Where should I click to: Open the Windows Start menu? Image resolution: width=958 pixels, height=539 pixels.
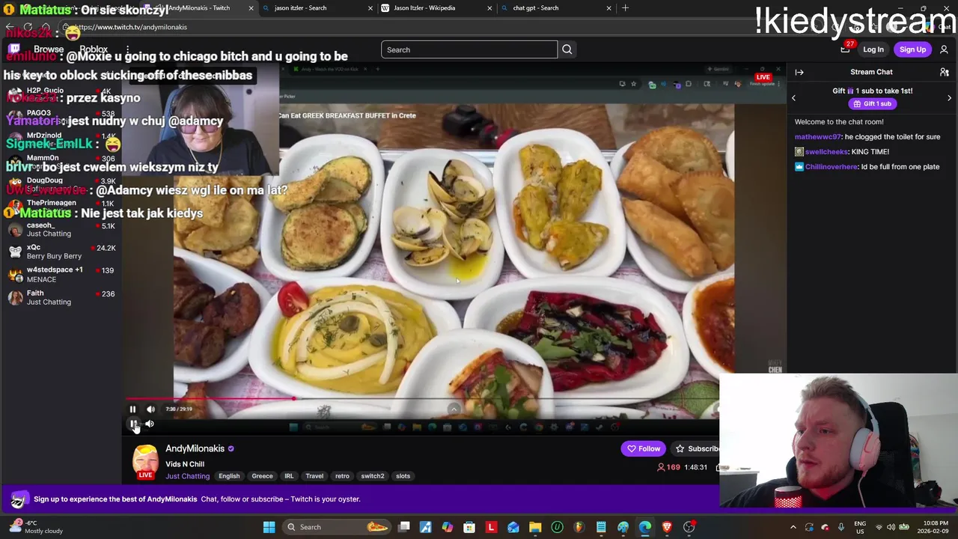pyautogui.click(x=269, y=527)
